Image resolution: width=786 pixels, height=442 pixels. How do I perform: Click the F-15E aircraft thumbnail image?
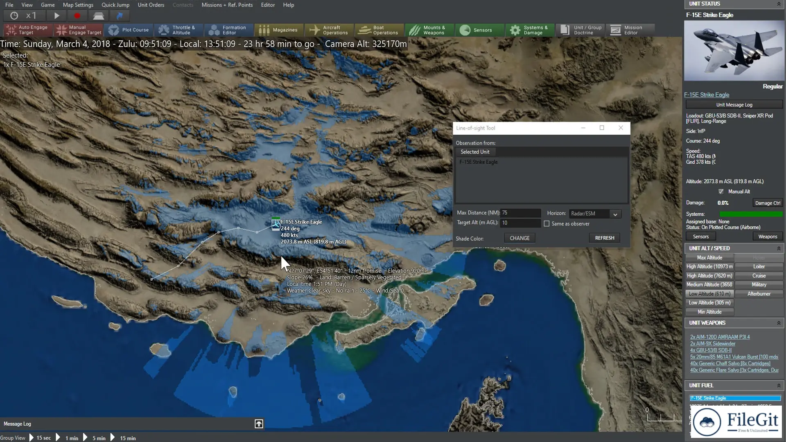(x=734, y=51)
